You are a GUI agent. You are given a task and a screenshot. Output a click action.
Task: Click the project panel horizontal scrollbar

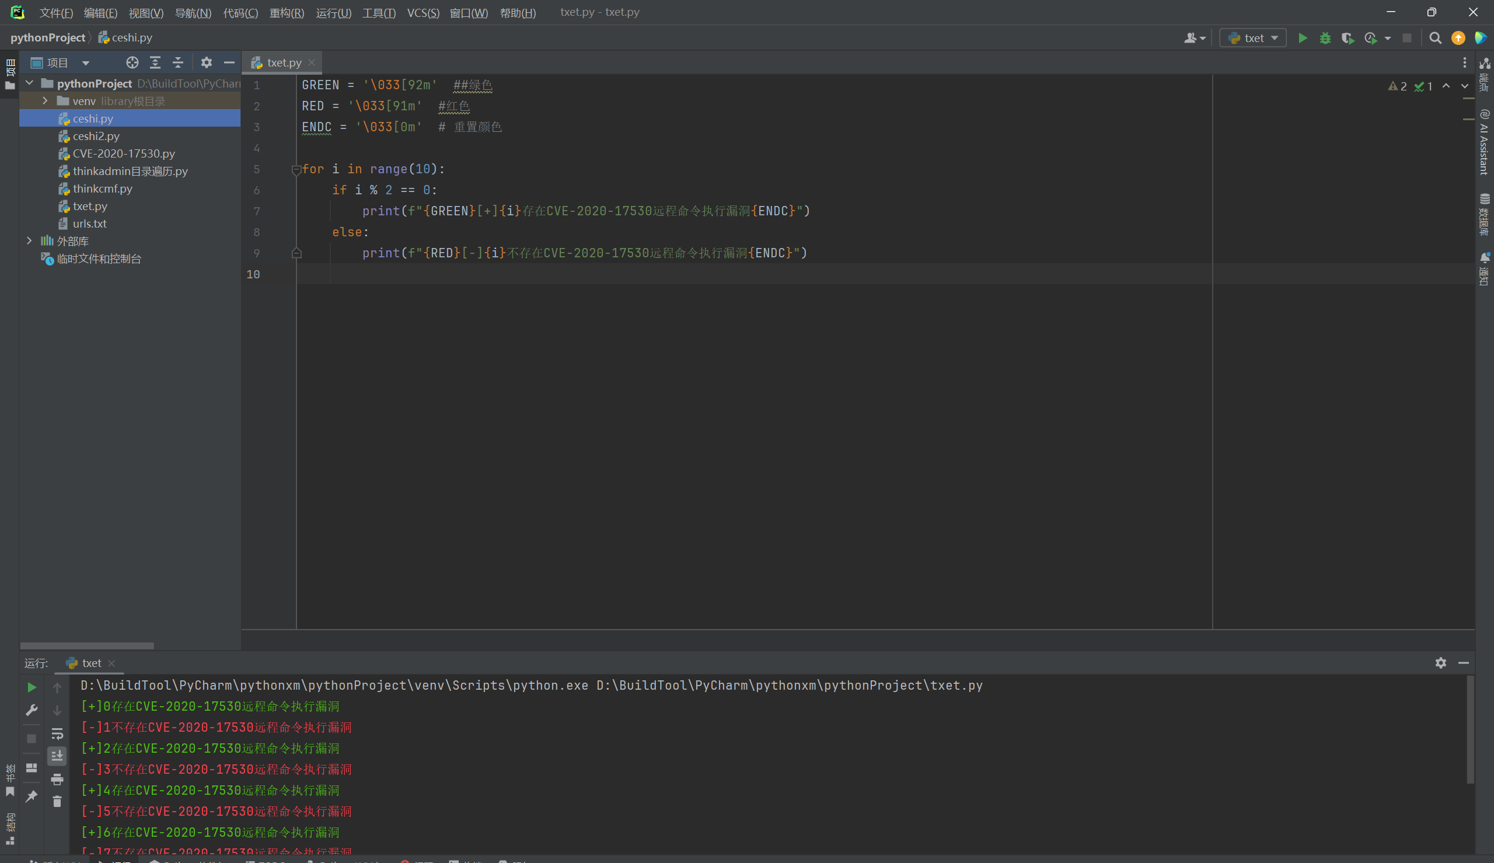coord(87,645)
